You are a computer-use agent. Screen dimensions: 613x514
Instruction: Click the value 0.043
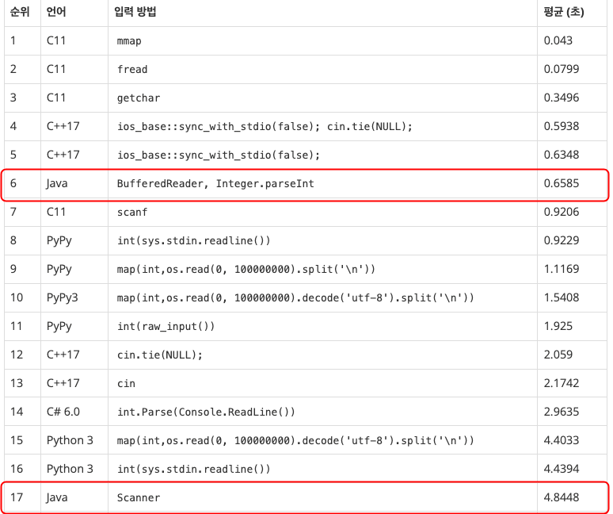click(558, 40)
